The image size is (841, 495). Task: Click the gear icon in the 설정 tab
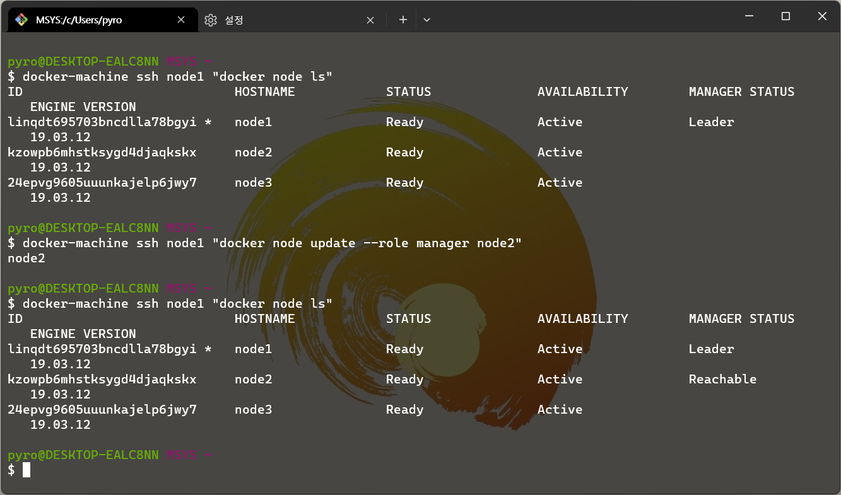pyautogui.click(x=211, y=20)
